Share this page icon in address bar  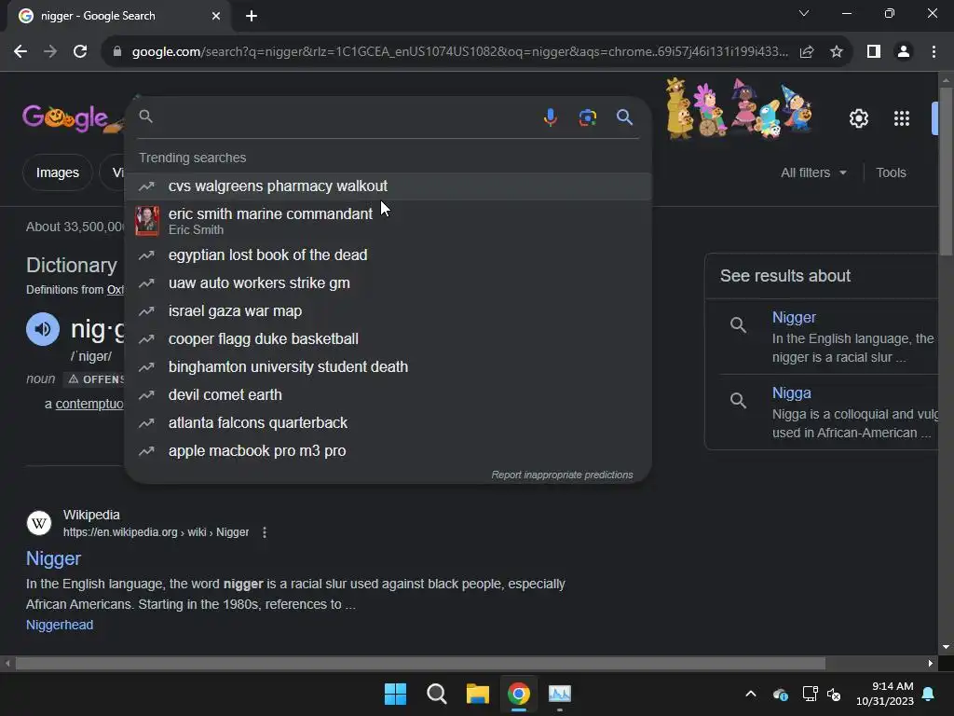coord(807,52)
